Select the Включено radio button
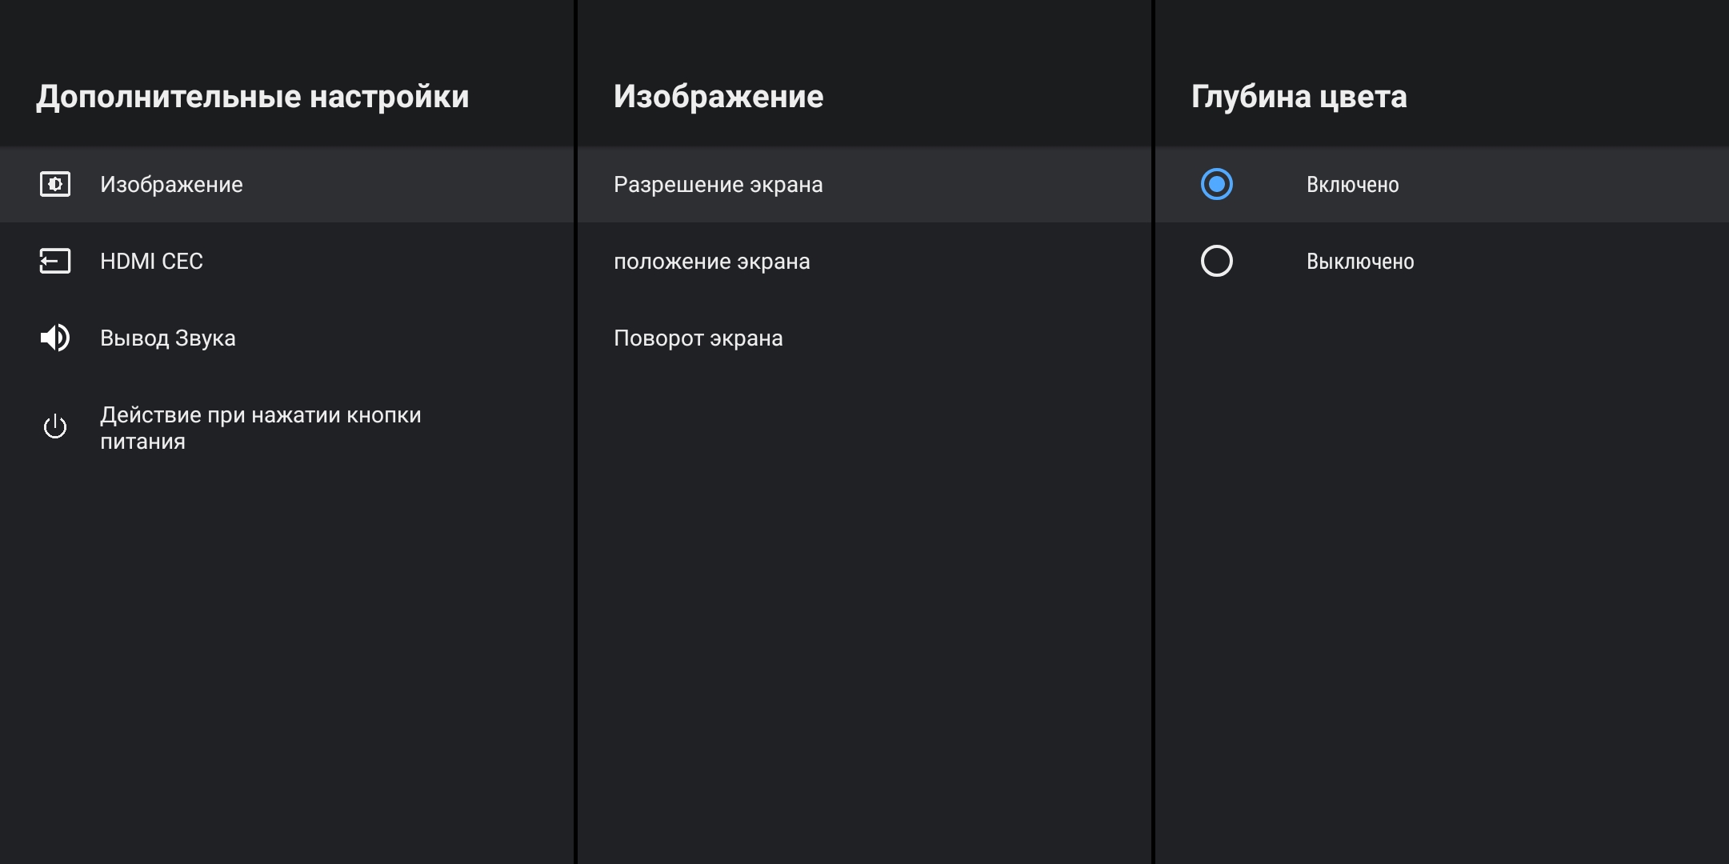 coord(1216,184)
